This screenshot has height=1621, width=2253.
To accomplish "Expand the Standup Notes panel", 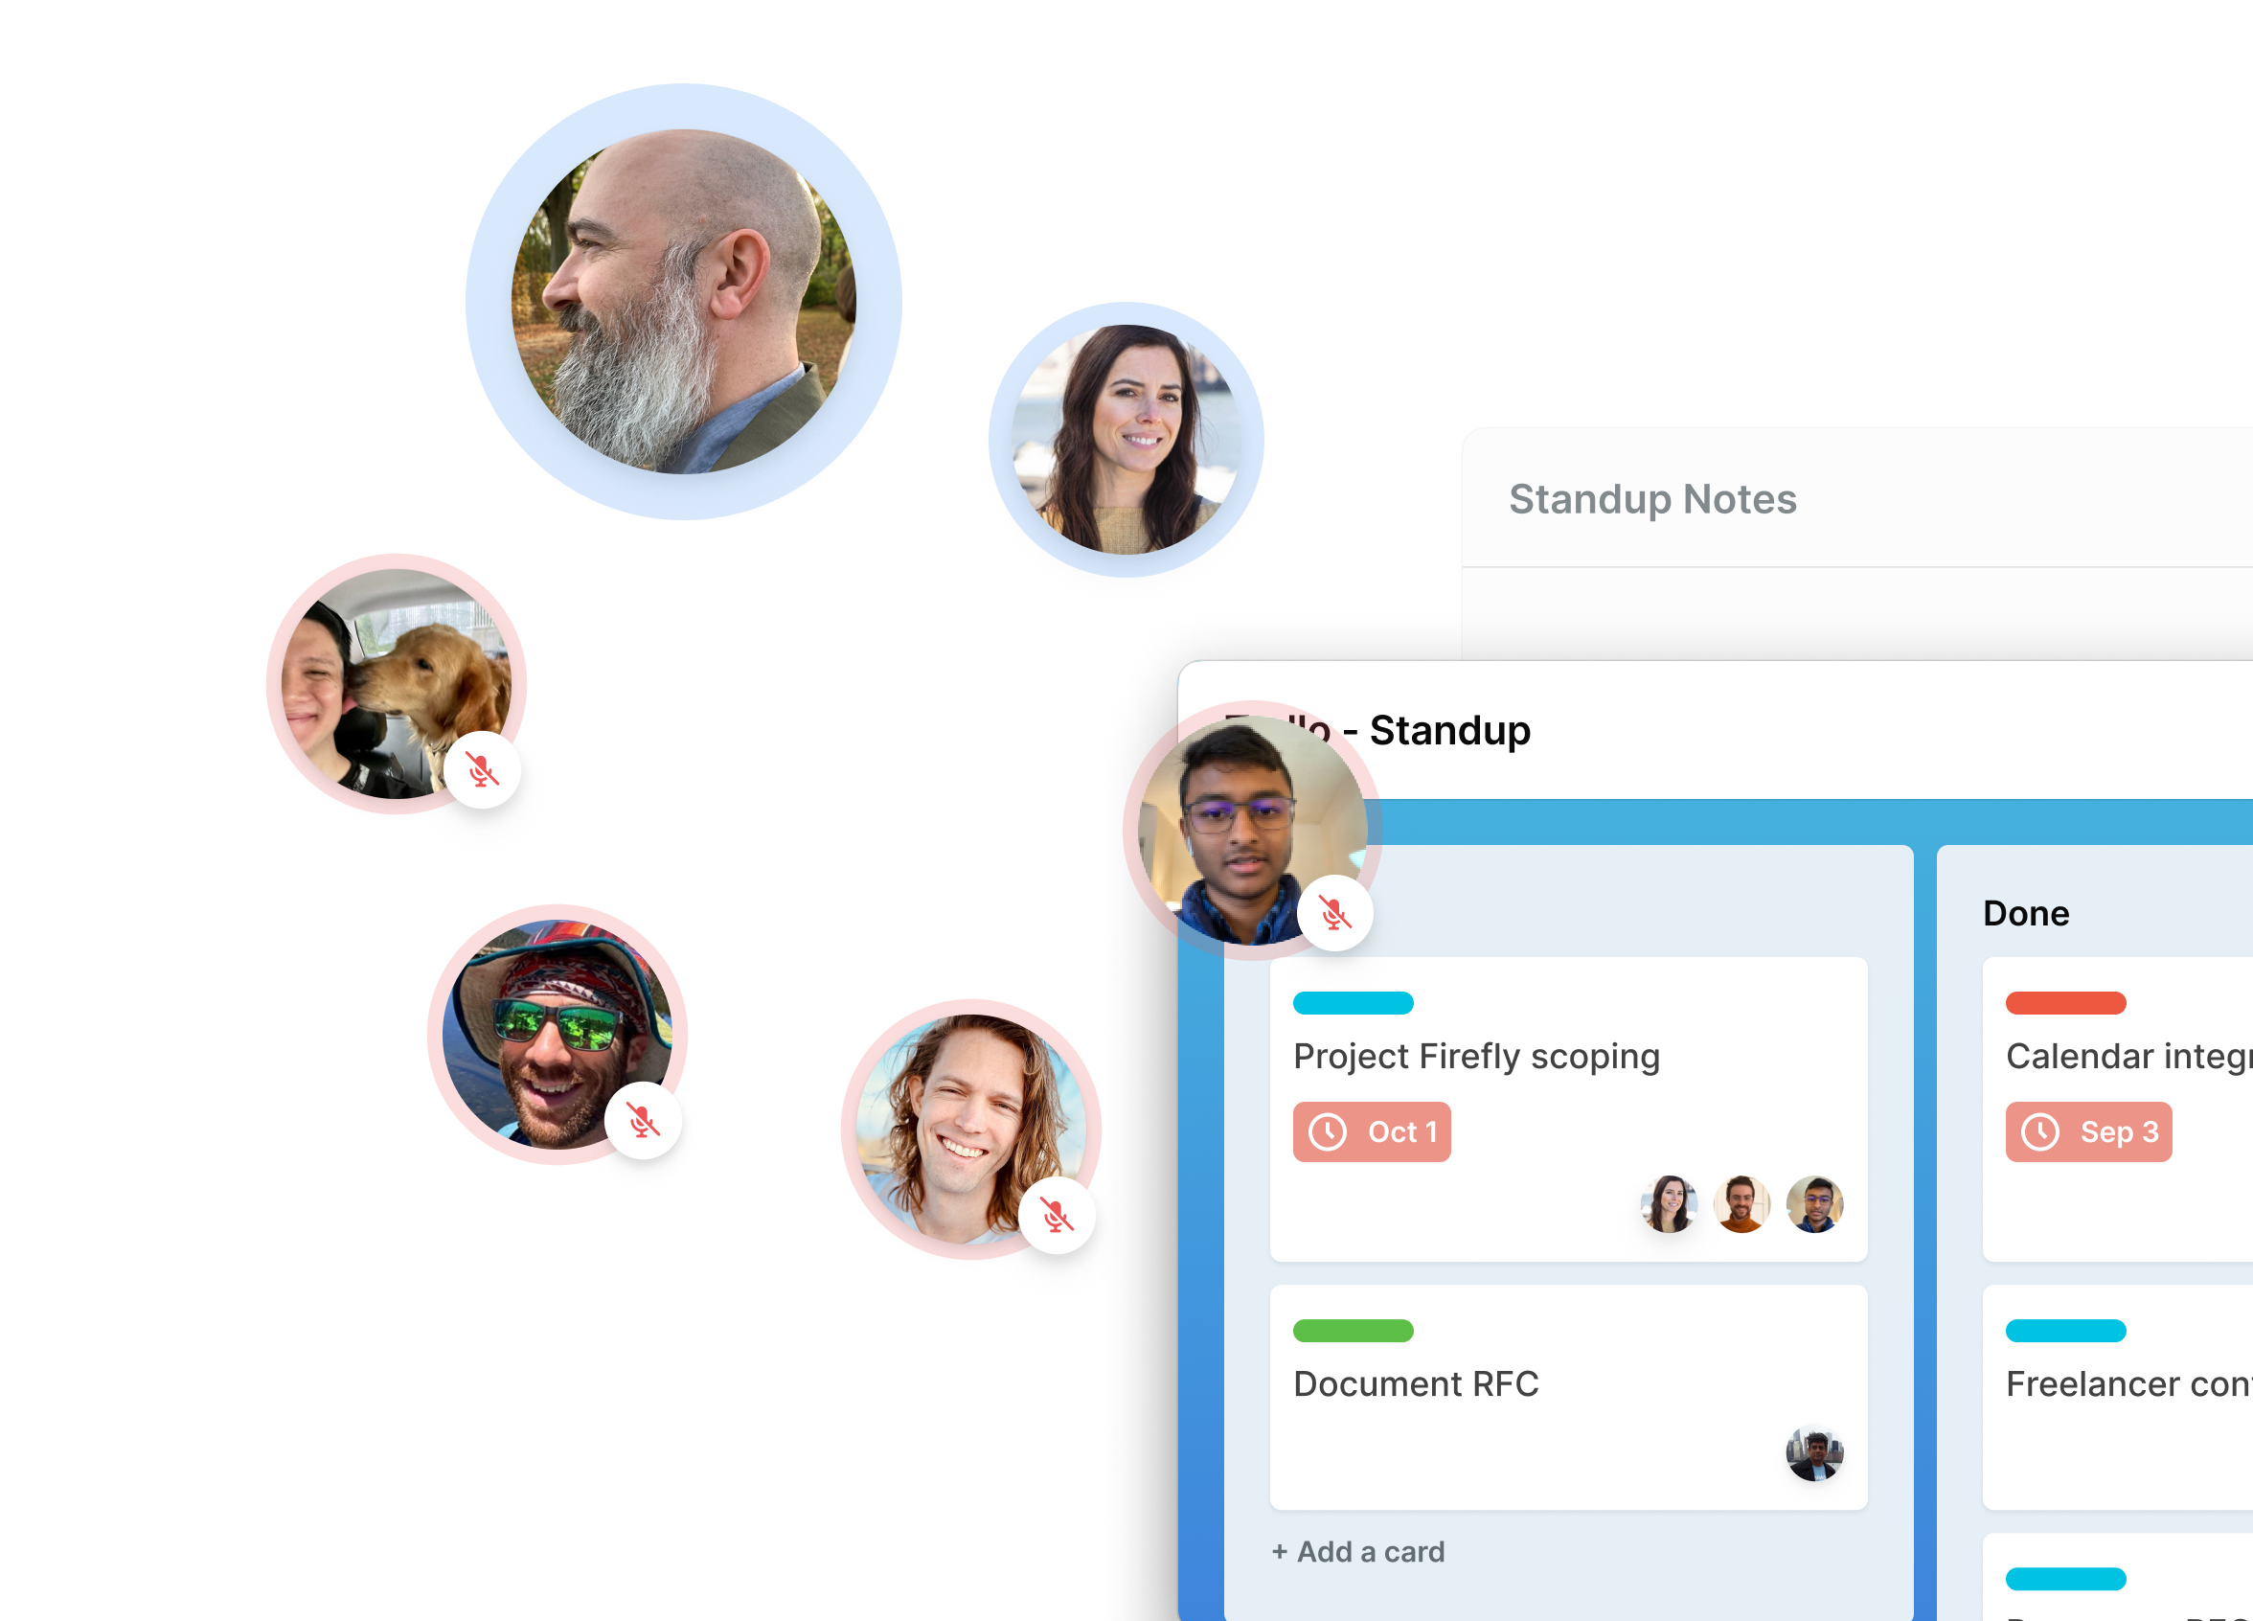I will 1653,500.
